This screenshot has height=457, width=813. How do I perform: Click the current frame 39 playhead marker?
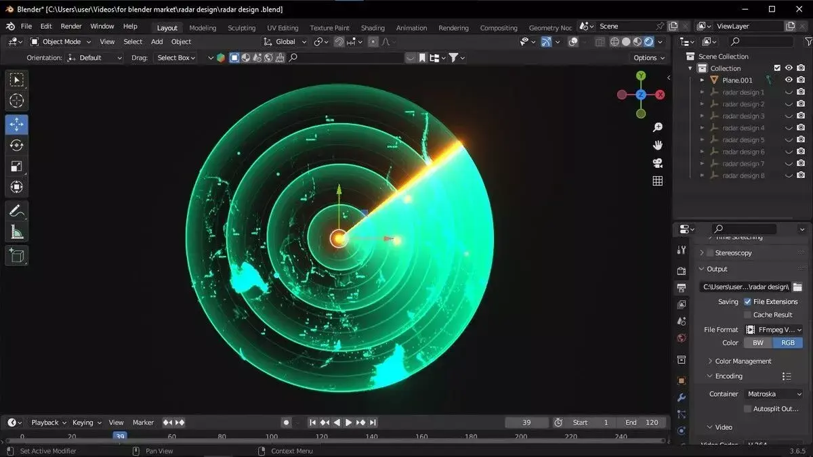click(x=120, y=437)
